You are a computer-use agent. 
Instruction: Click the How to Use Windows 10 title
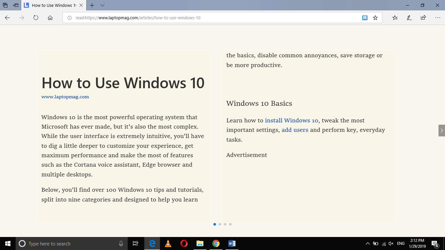(123, 83)
